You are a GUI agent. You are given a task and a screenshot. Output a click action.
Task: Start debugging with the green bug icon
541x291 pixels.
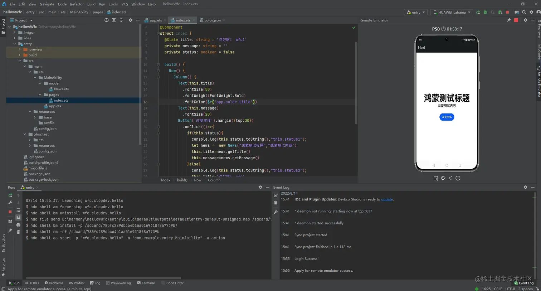pos(485,12)
